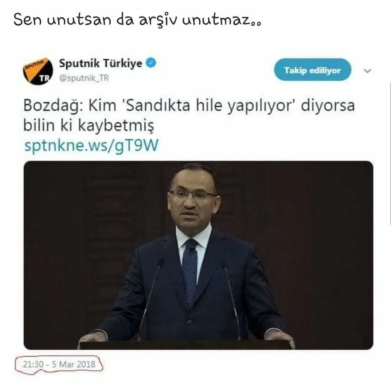Open the Sputnik Türkiye display name
Screen dimensions: 391x383
tap(100, 63)
